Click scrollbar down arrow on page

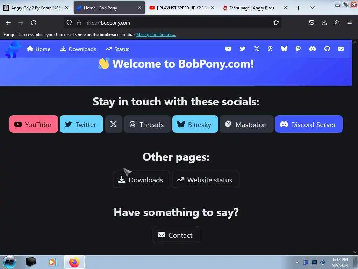(355, 252)
